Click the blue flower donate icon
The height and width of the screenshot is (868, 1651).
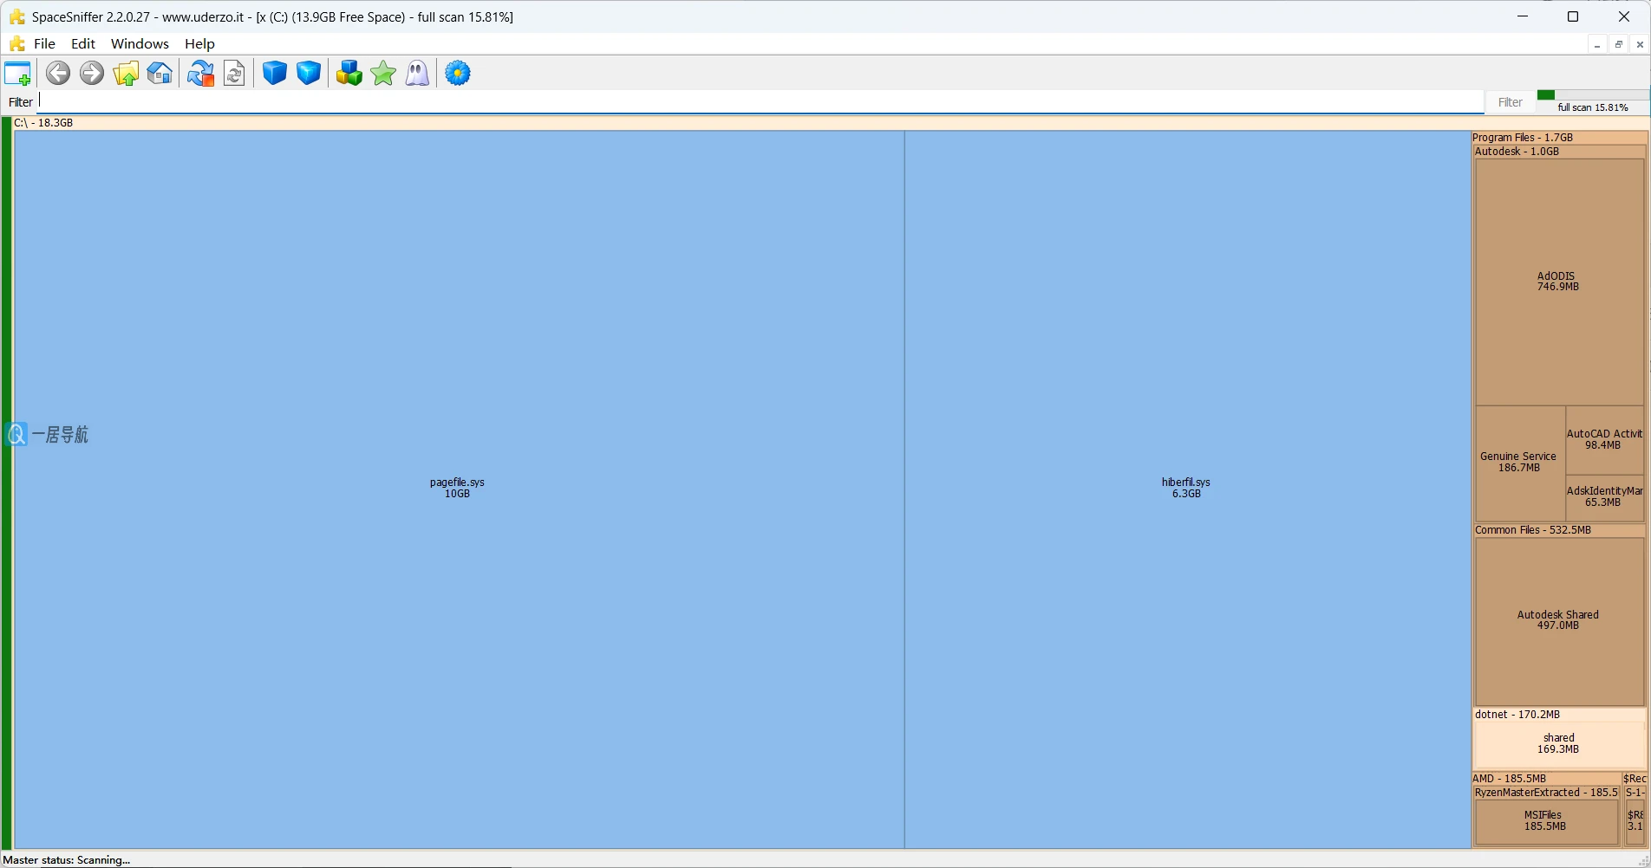pos(458,74)
